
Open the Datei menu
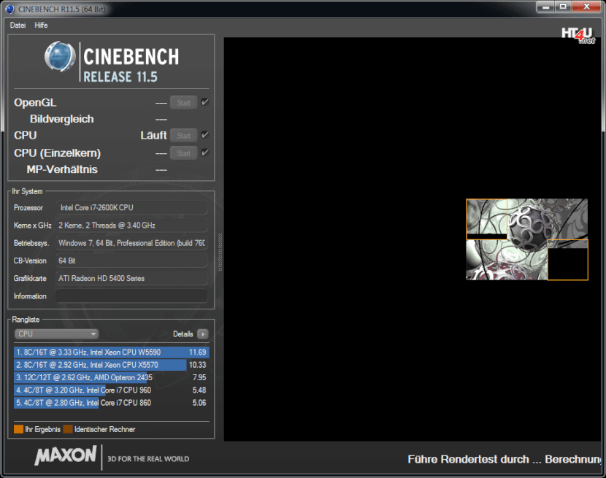(18, 25)
